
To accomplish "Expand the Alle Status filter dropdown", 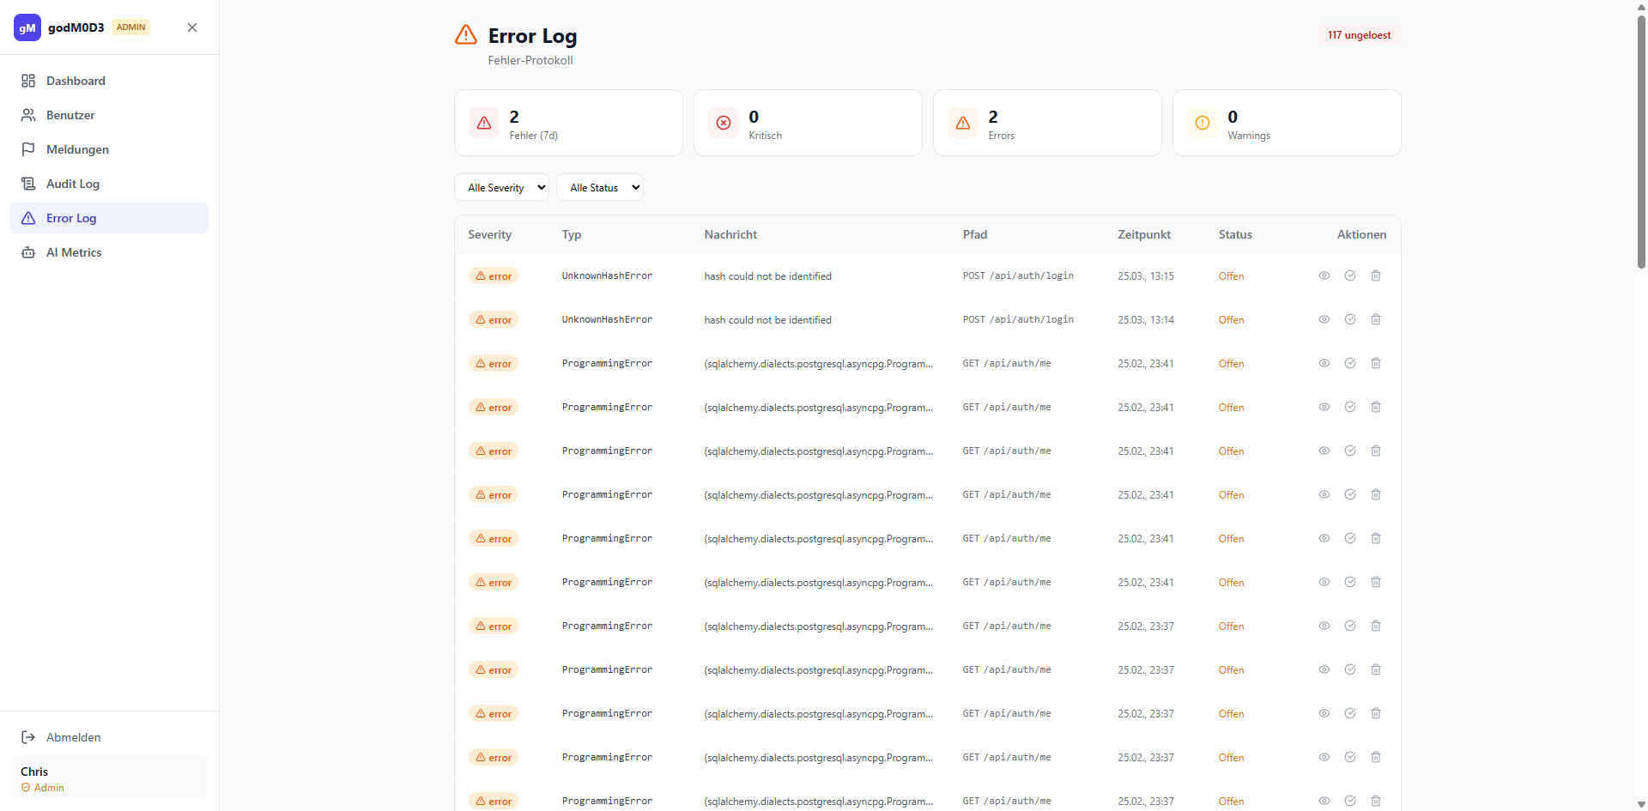I will 600,187.
